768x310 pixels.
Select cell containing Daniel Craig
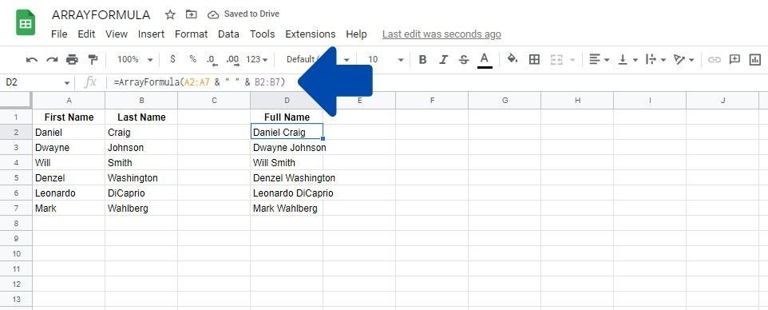[x=287, y=133]
